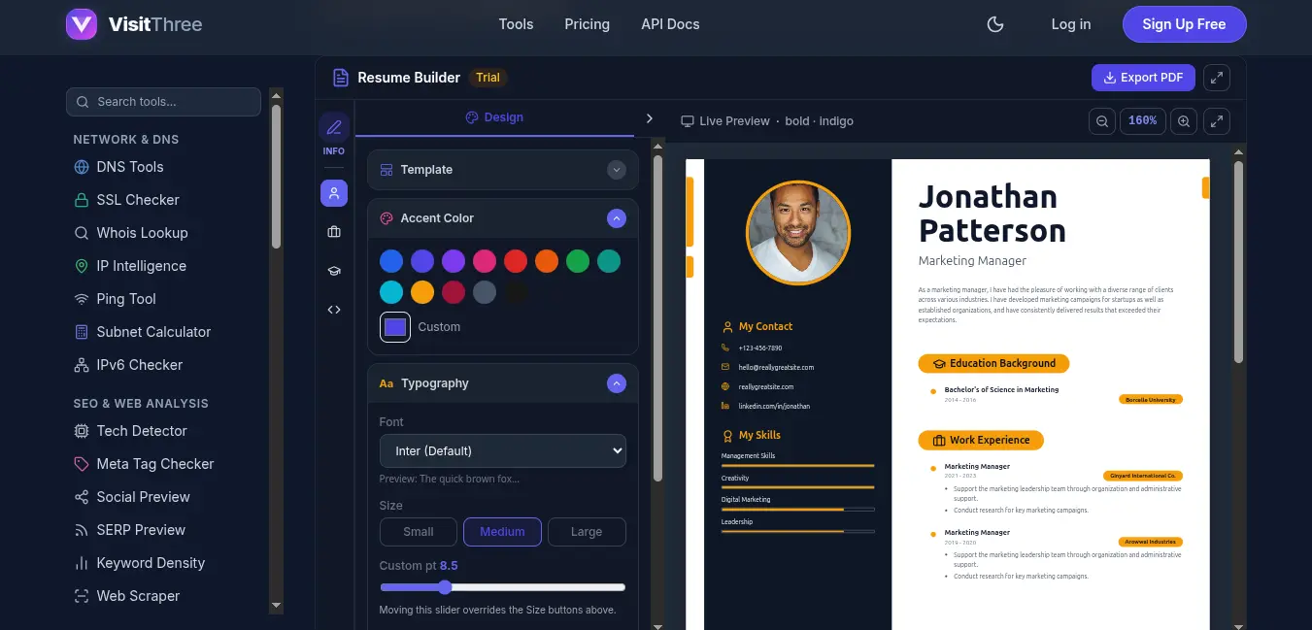Pick the orange accent color
This screenshot has width=1312, height=630.
pos(547,261)
